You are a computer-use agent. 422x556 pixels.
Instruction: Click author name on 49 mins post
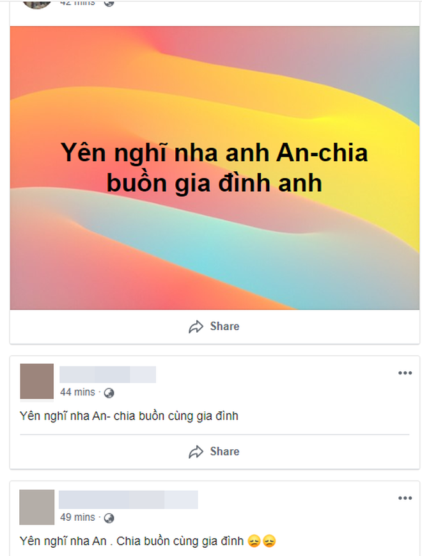click(x=129, y=500)
